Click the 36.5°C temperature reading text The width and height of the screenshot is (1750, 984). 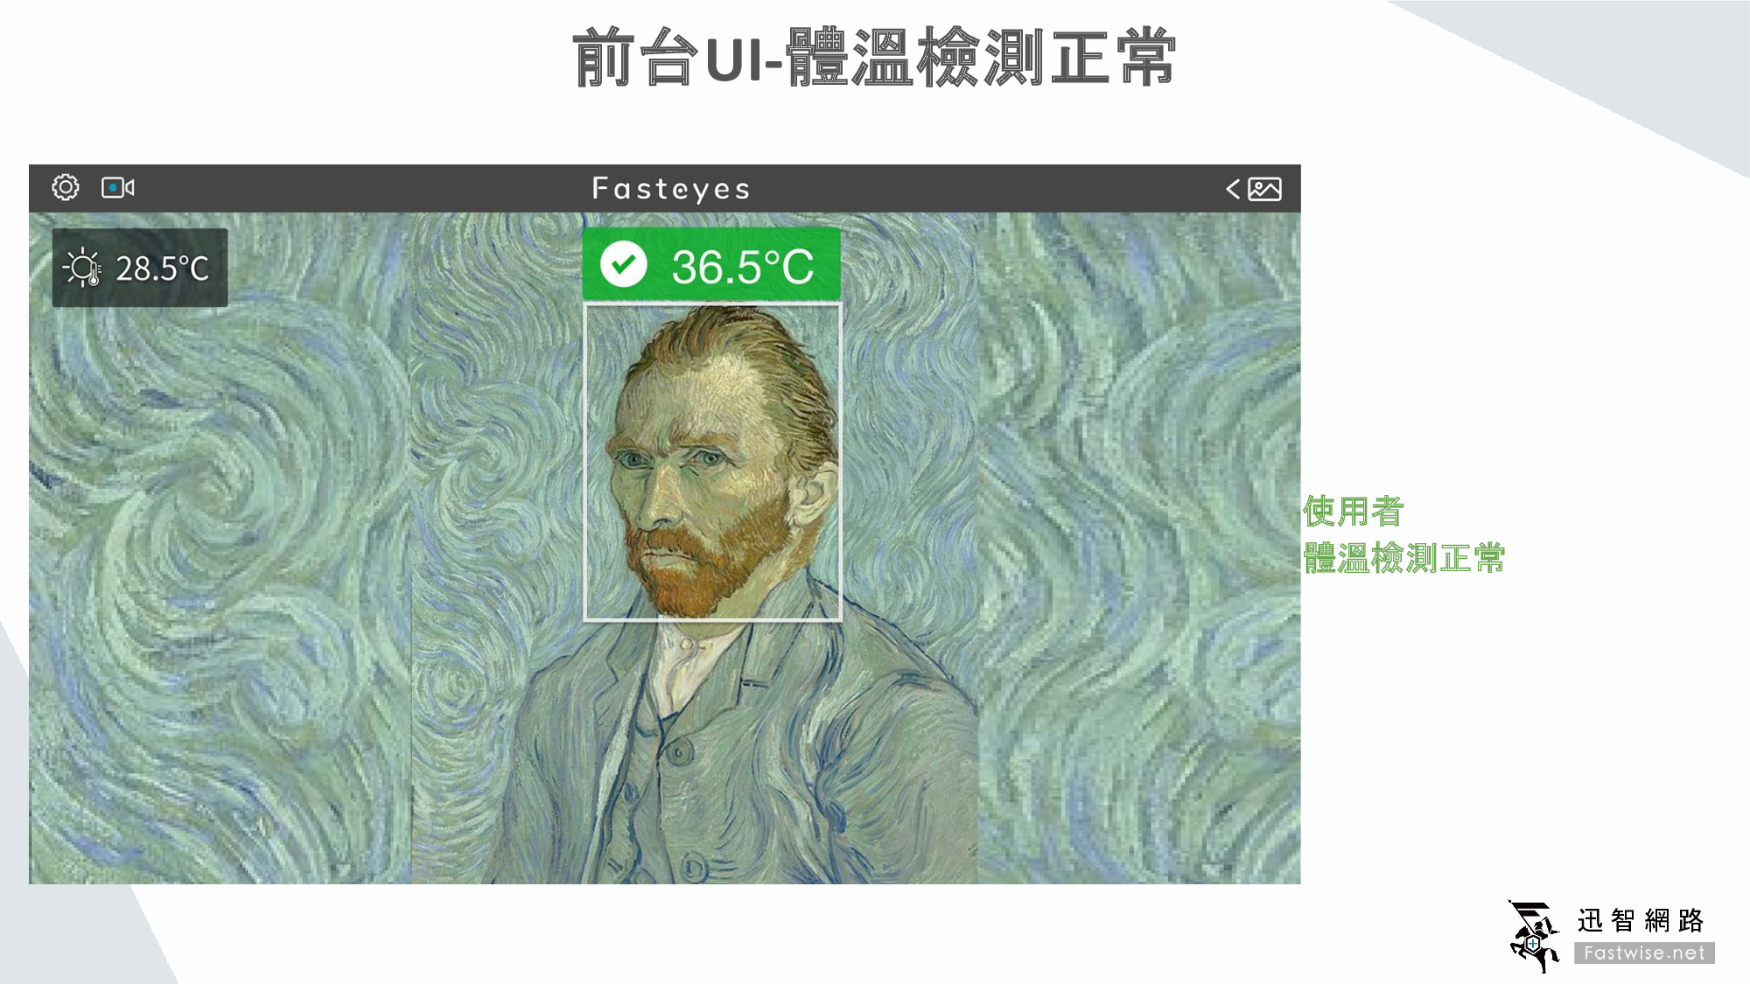743,267
